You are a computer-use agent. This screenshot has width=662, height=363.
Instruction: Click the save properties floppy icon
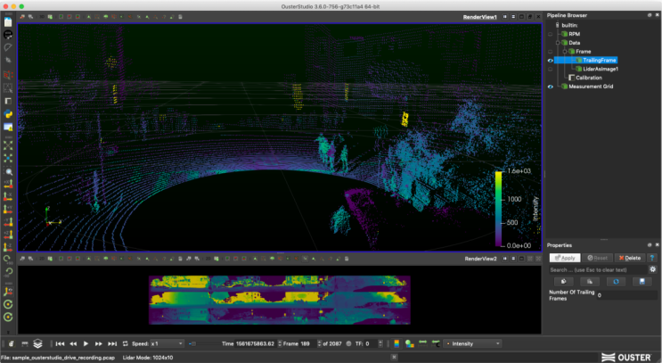click(x=642, y=282)
